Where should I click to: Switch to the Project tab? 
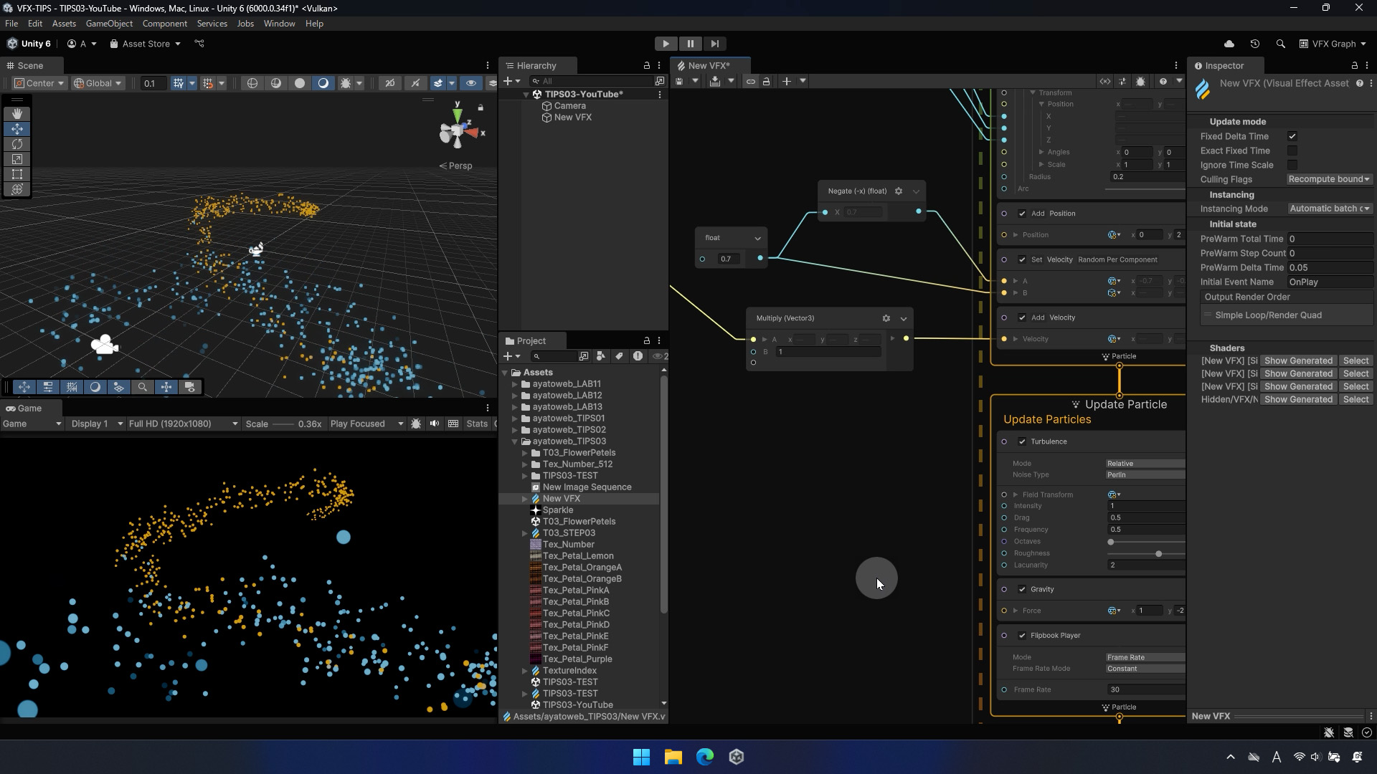(531, 341)
